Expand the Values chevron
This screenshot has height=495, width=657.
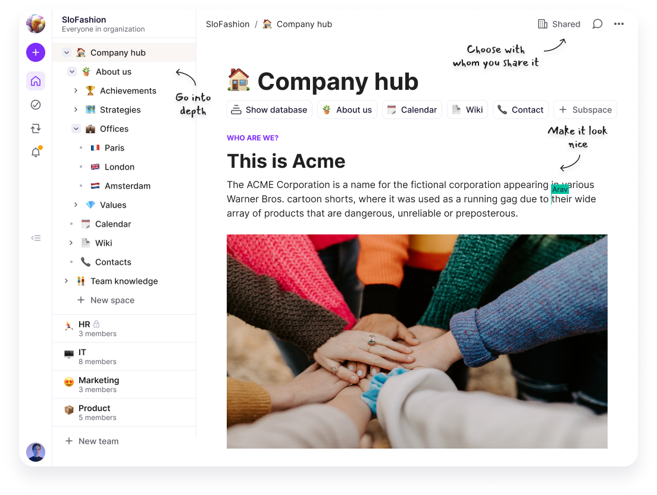(76, 205)
